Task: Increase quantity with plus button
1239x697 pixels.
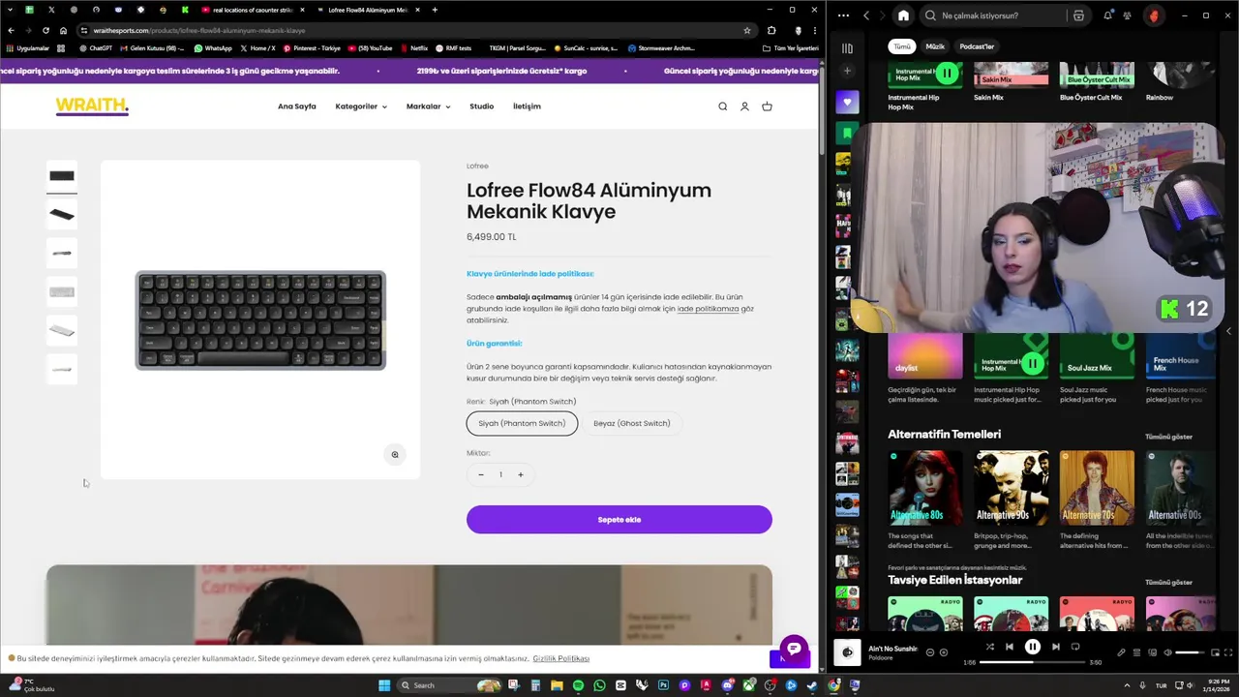Action: (x=520, y=474)
